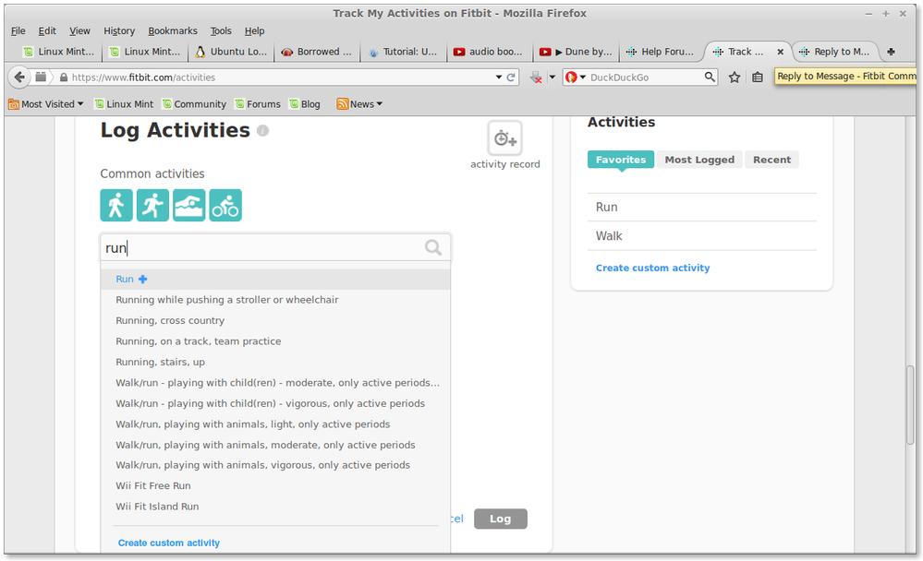The width and height of the screenshot is (923, 561).
Task: Expand the URL bar history dropdown
Action: coord(499,77)
